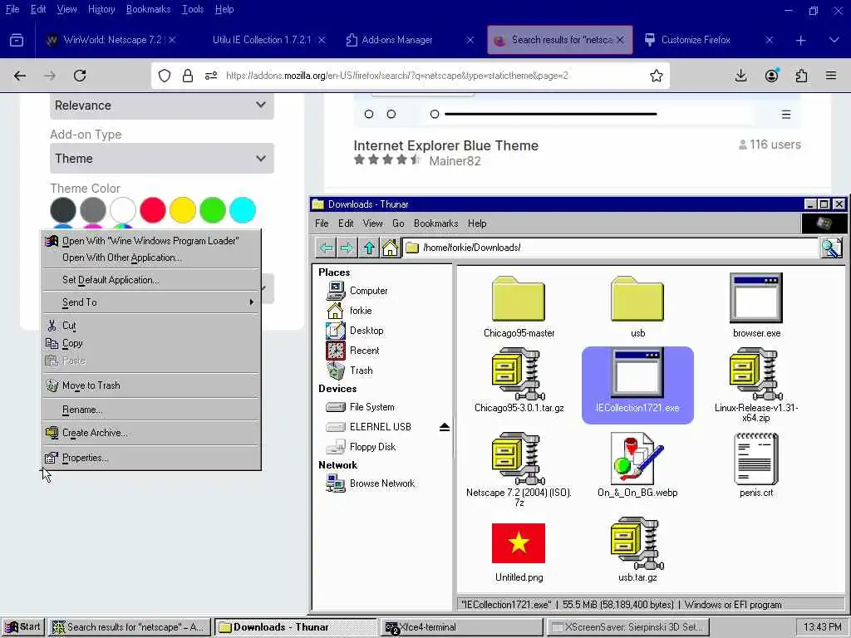The image size is (851, 638).
Task: Select On_&_On_BG.webp image file
Action: pos(637,465)
